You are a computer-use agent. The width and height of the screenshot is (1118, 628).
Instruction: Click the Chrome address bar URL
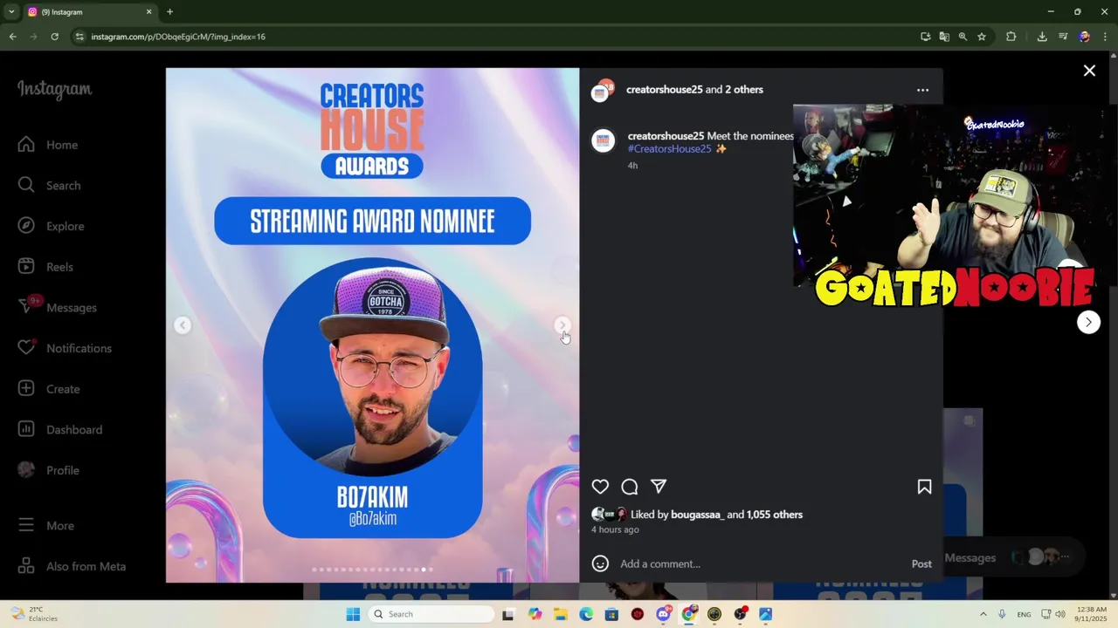tap(178, 37)
